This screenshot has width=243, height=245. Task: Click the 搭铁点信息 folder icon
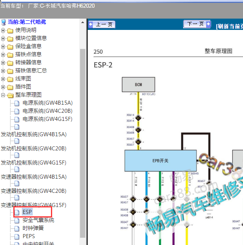[x=10, y=55]
